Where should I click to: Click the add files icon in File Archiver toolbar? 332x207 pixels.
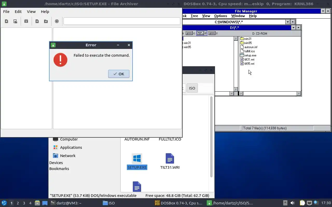[x=37, y=21]
